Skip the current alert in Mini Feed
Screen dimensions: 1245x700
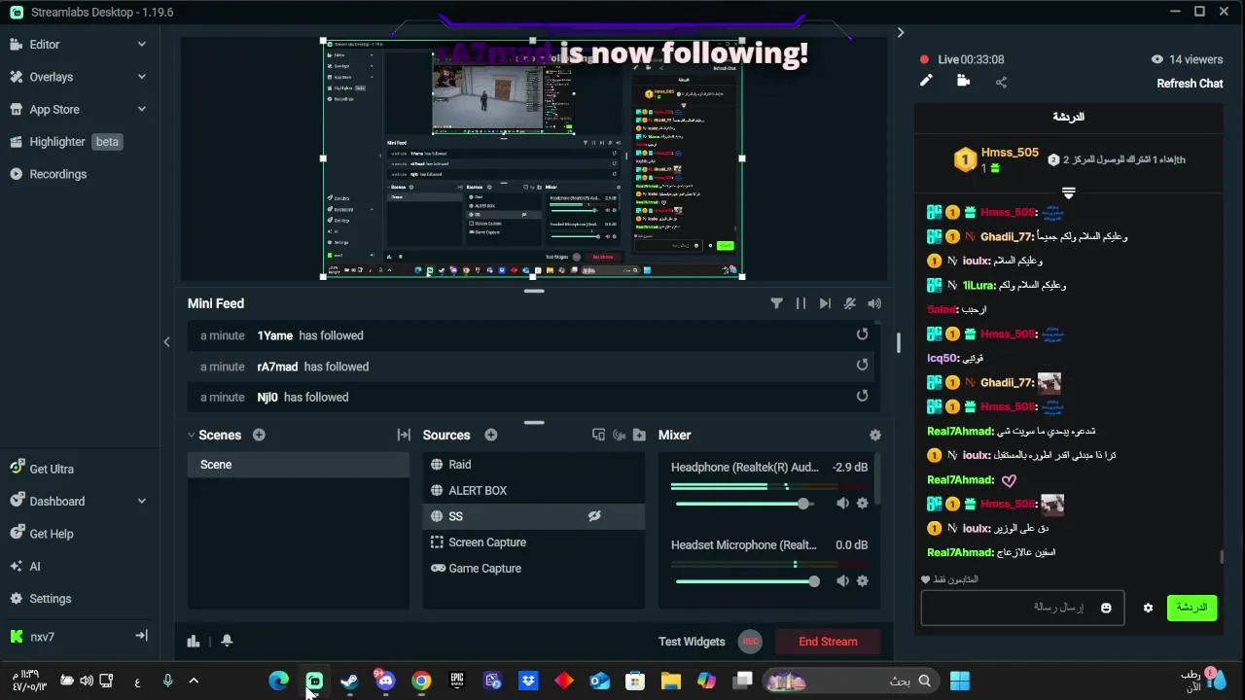tap(825, 303)
